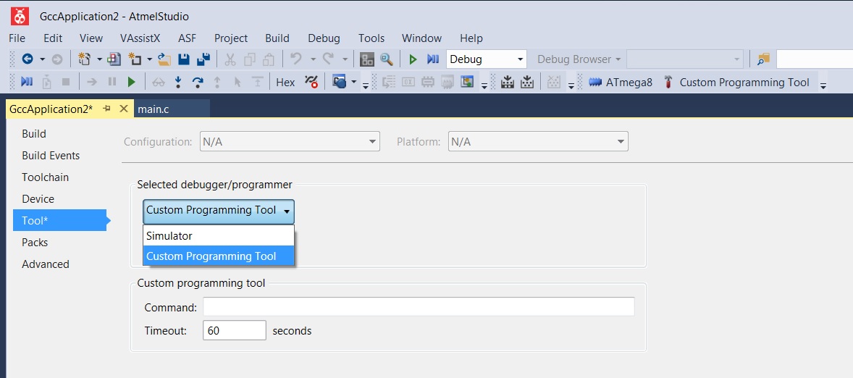The height and width of the screenshot is (378, 853).
Task: Click the Step Over curved arrow icon
Action: click(198, 82)
